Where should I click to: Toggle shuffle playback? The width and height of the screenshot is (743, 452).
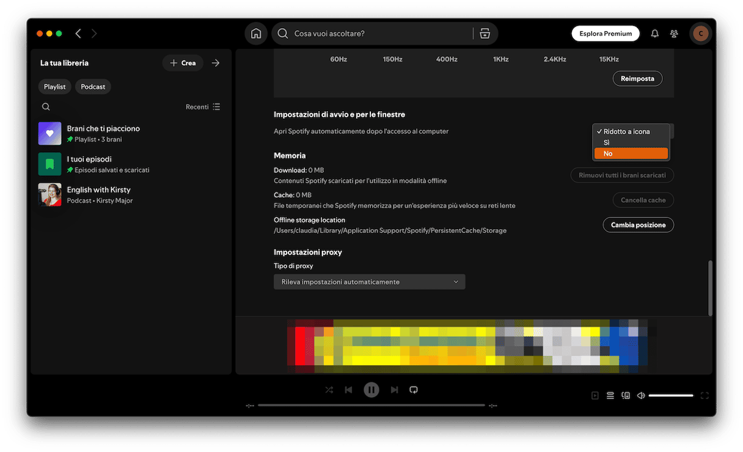(x=329, y=390)
